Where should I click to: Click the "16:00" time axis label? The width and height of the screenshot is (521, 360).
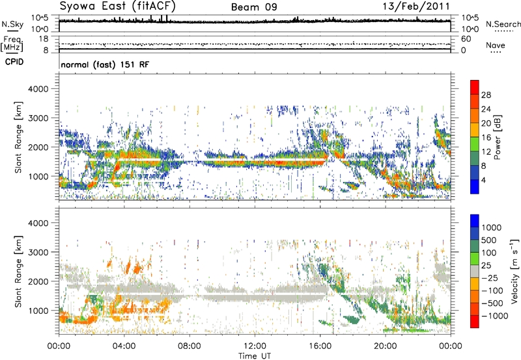coord(320,346)
